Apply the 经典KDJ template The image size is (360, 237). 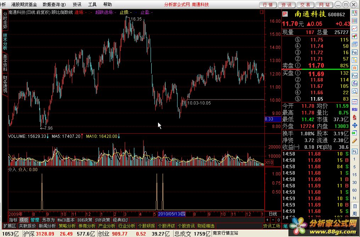point(120,220)
